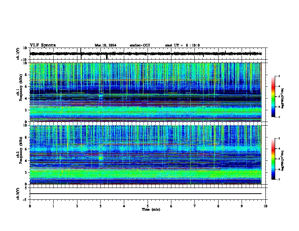Click time axis tick label "5"
Image resolution: width=299 pixels, height=231 pixels.
pyautogui.click(x=148, y=206)
